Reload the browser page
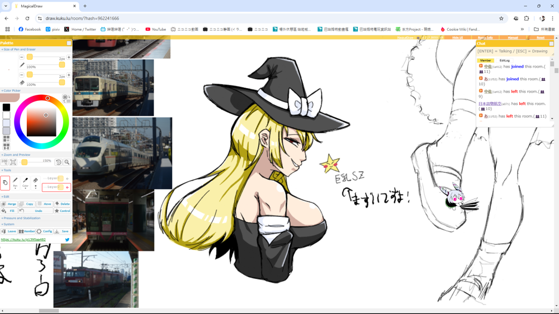Image resolution: width=559 pixels, height=314 pixels. (27, 18)
